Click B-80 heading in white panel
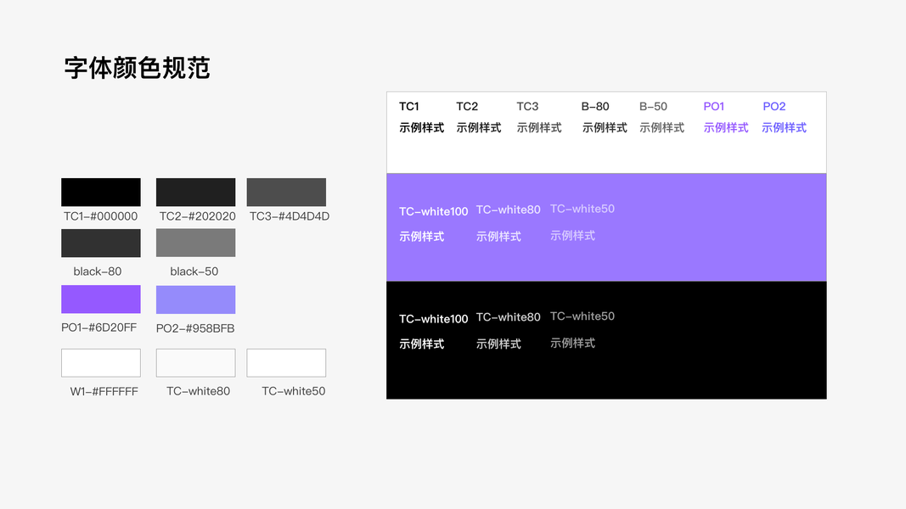The height and width of the screenshot is (509, 906). point(595,107)
